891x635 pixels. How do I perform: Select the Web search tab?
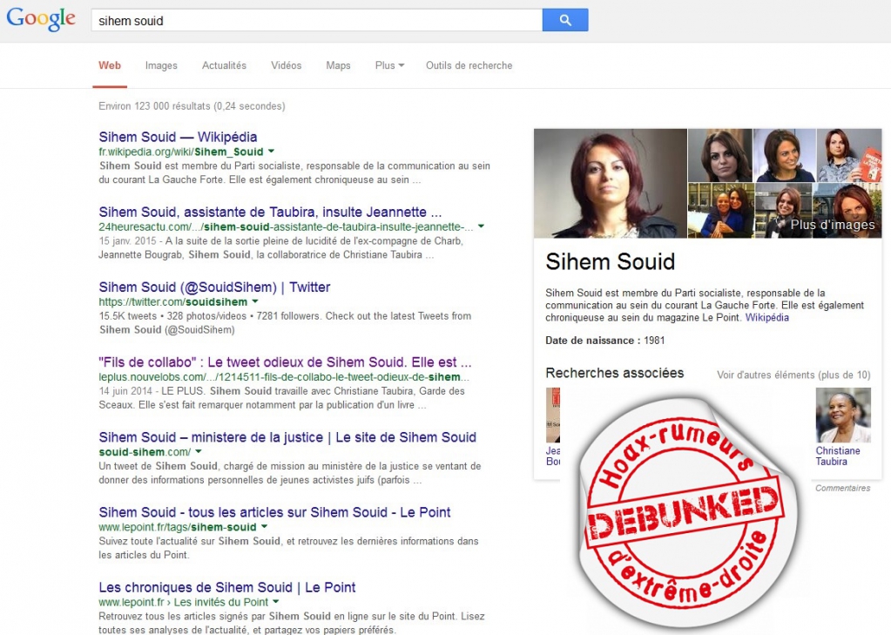tap(110, 65)
